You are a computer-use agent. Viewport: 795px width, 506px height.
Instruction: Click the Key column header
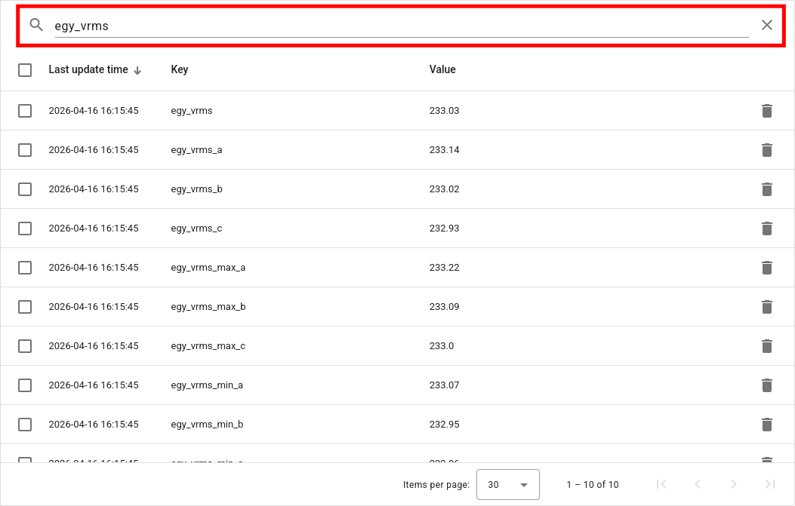pos(180,69)
